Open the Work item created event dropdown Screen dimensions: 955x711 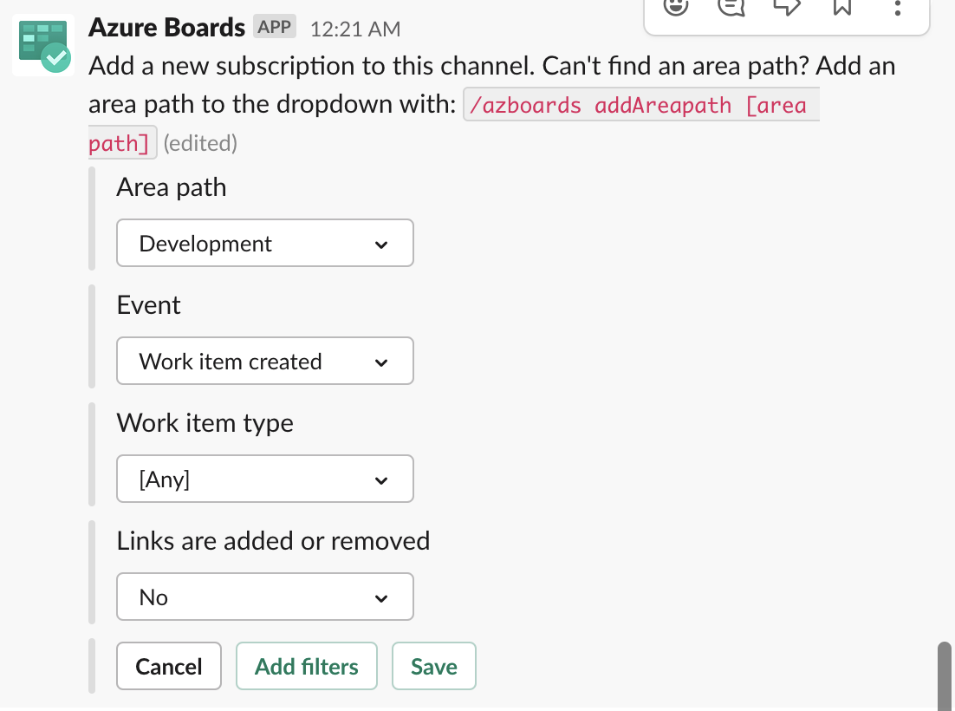pos(264,362)
